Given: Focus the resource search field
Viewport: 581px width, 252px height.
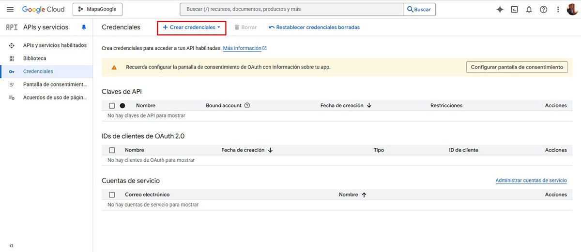Looking at the screenshot, I should (291, 9).
